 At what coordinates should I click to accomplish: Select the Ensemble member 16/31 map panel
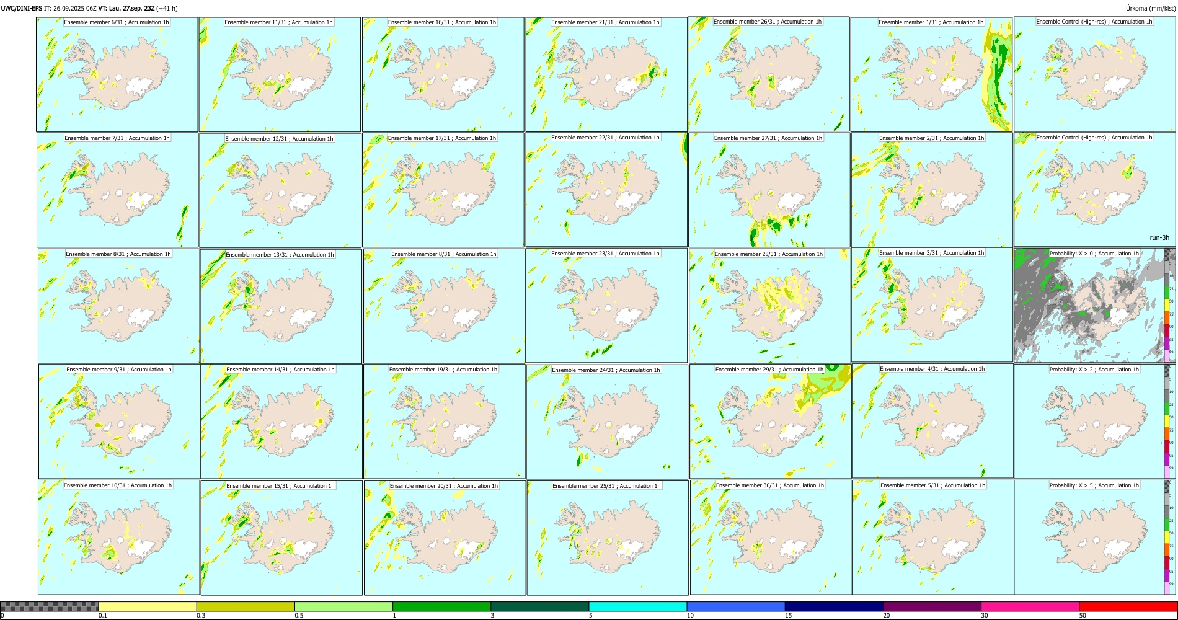coord(443,74)
